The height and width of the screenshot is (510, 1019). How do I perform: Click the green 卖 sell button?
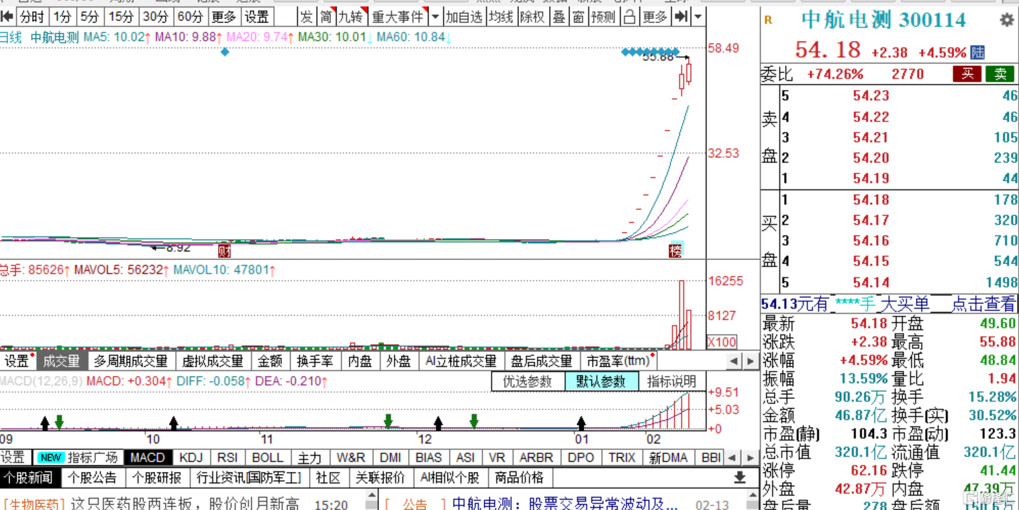[x=1000, y=74]
